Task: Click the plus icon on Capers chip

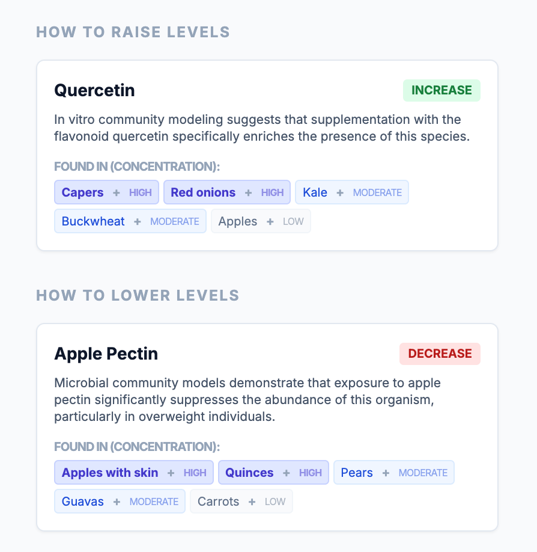Action: pos(117,193)
